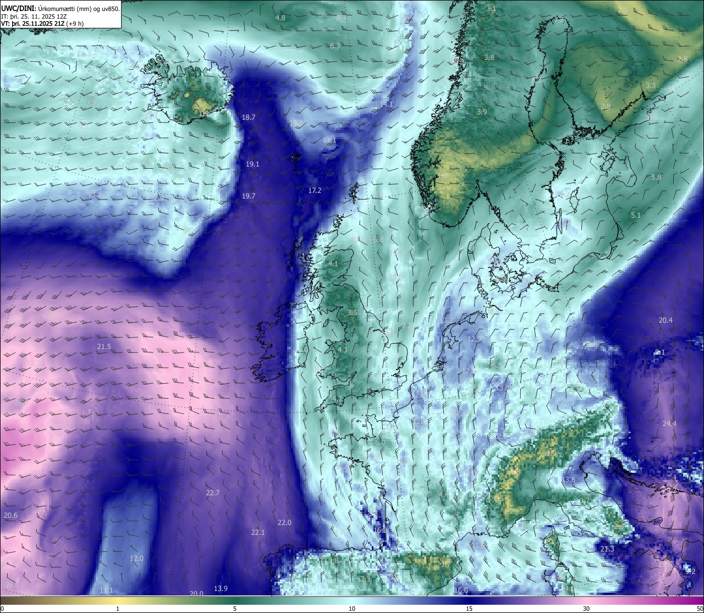The height and width of the screenshot is (613, 704).
Task: Click the color scale tick label '50'
Action: click(x=700, y=609)
